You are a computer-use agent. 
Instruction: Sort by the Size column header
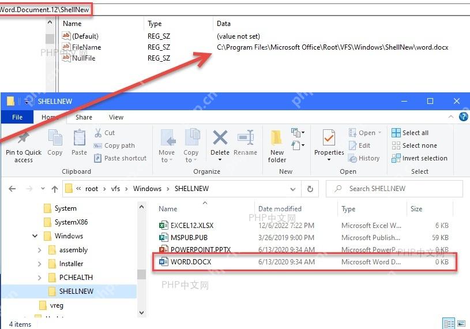(416, 209)
